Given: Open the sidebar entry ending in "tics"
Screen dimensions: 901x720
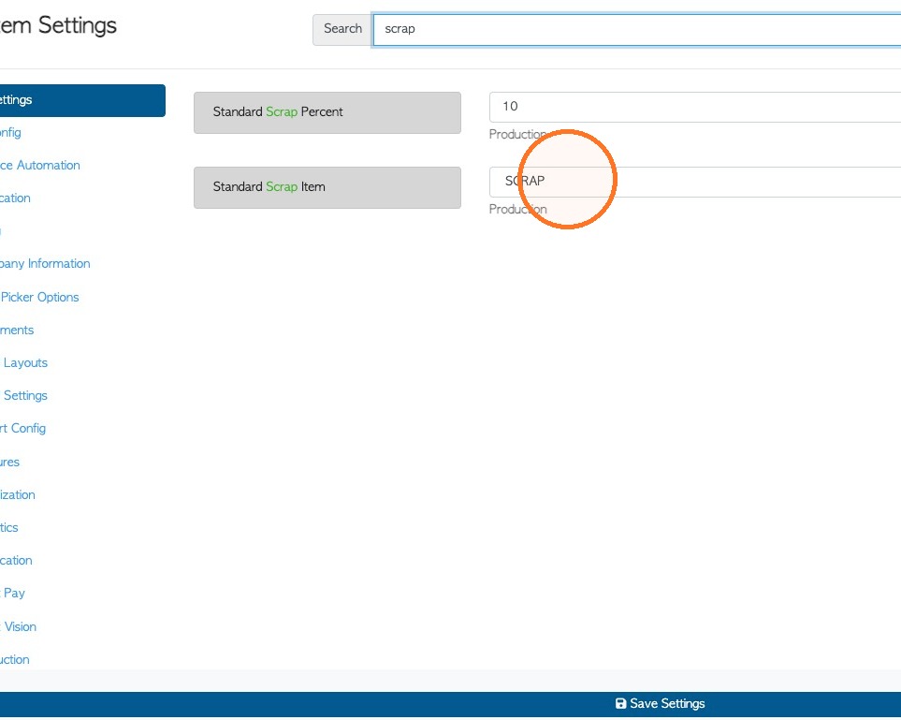Looking at the screenshot, I should (x=9, y=528).
